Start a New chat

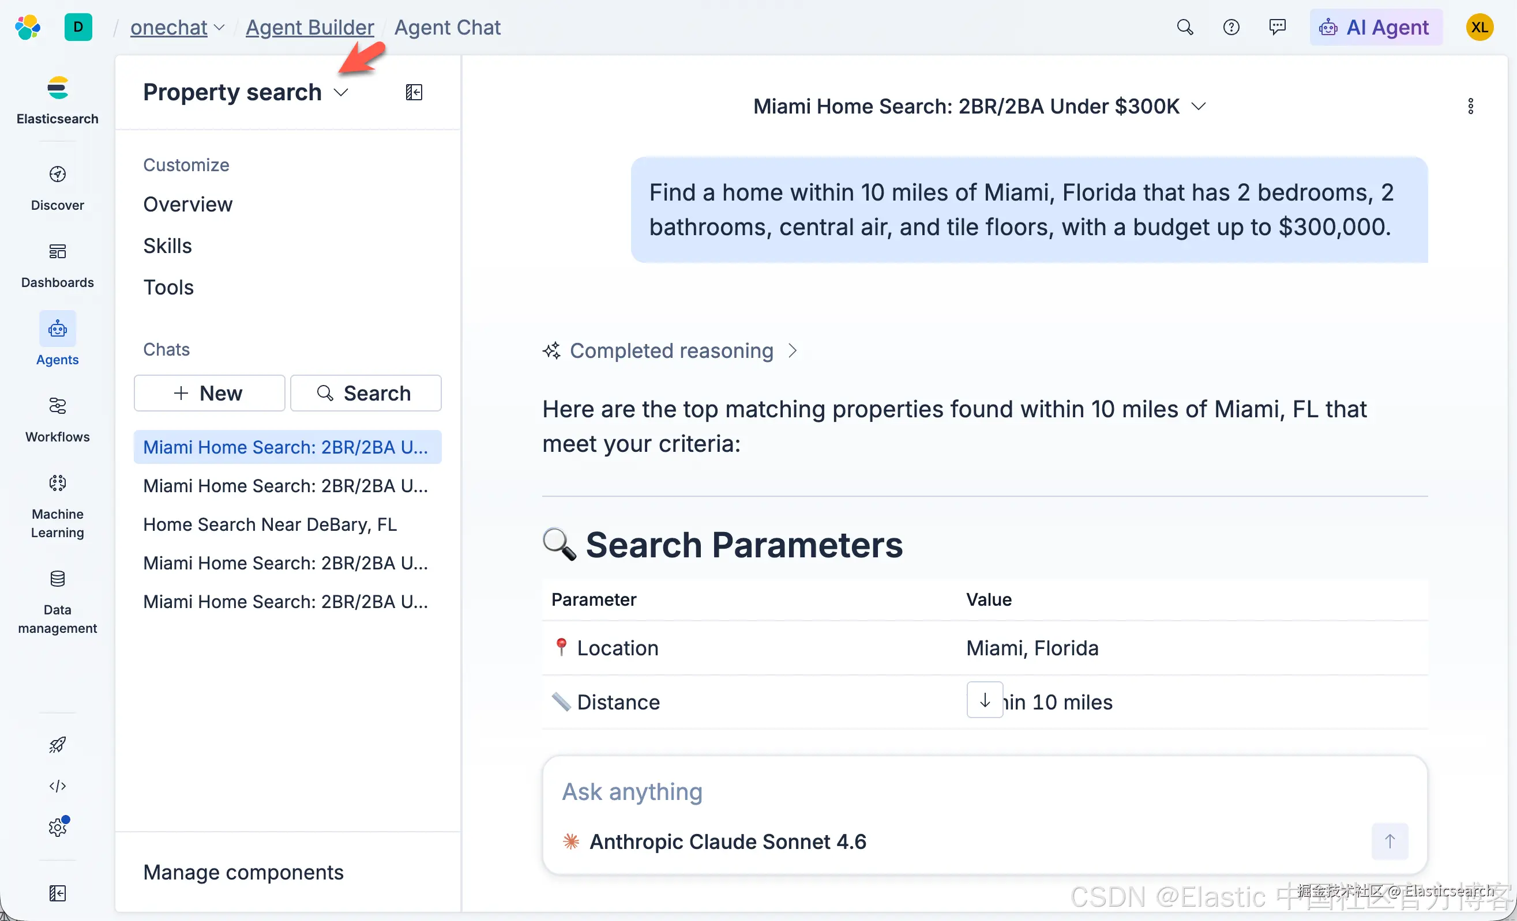click(209, 392)
